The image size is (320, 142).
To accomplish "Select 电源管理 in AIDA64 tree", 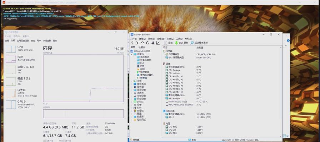I will coord(143,72).
